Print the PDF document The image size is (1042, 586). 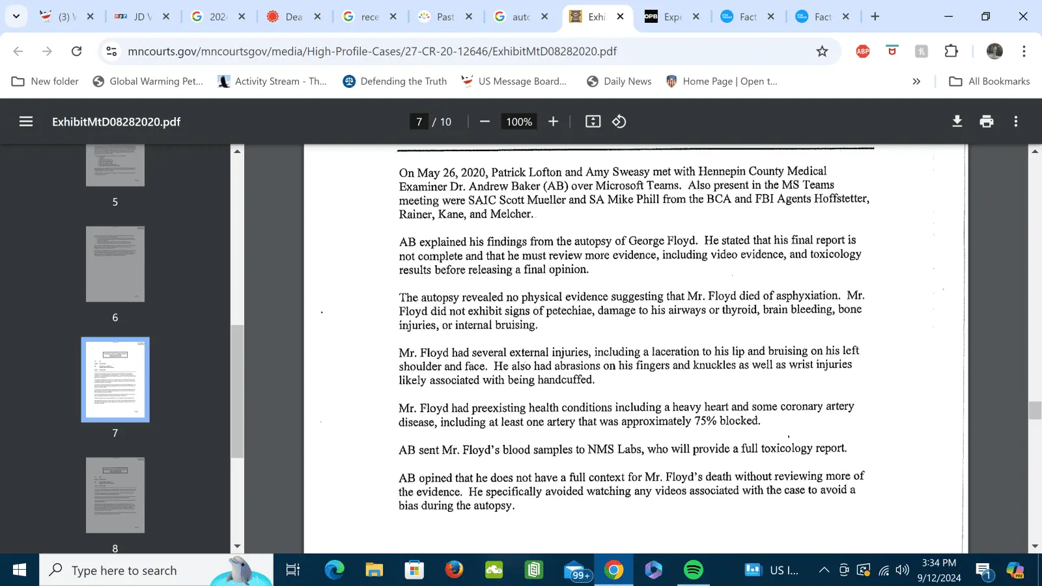(986, 122)
